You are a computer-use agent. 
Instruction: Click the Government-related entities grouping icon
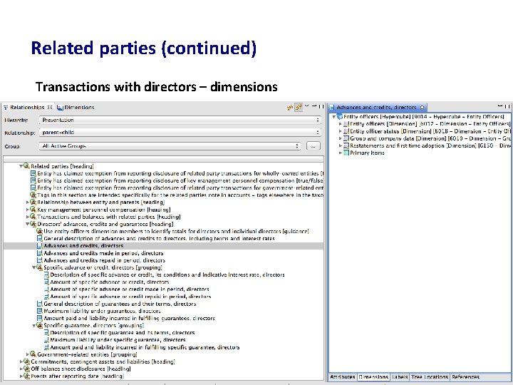pyautogui.click(x=33, y=354)
